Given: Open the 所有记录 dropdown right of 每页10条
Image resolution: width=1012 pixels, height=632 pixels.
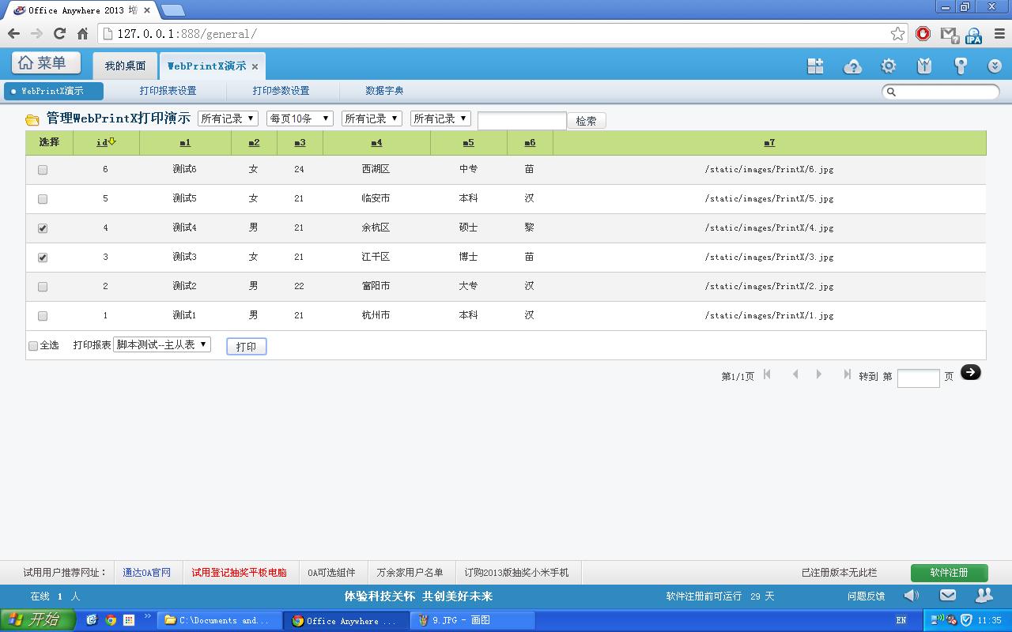Looking at the screenshot, I should tap(372, 118).
